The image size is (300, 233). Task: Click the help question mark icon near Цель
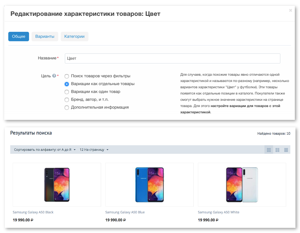pyautogui.click(x=54, y=76)
